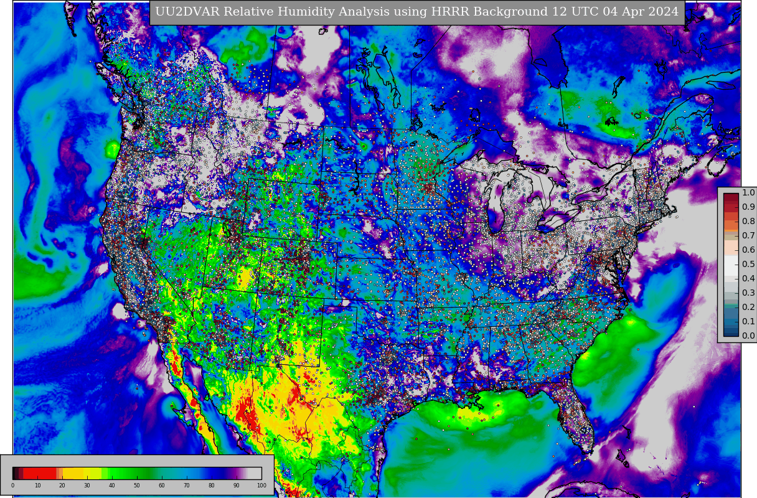This screenshot has height=498, width=757.
Task: Click the 0.1 label on right colorbar
Action: (x=748, y=322)
